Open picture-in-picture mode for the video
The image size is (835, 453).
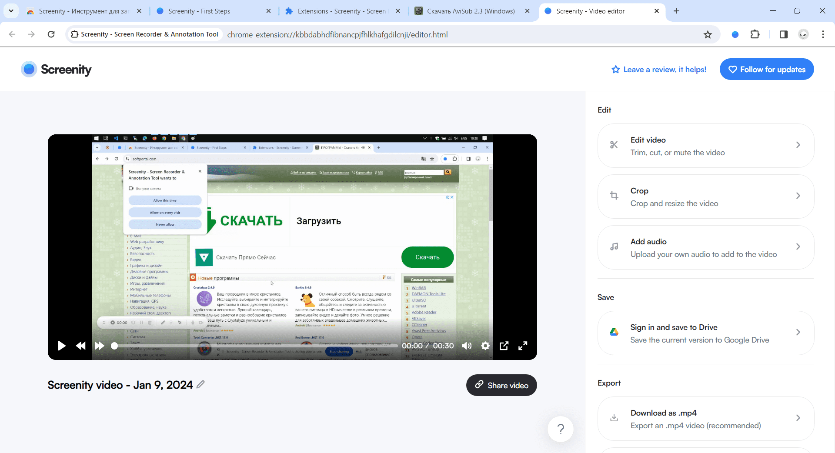tap(504, 346)
